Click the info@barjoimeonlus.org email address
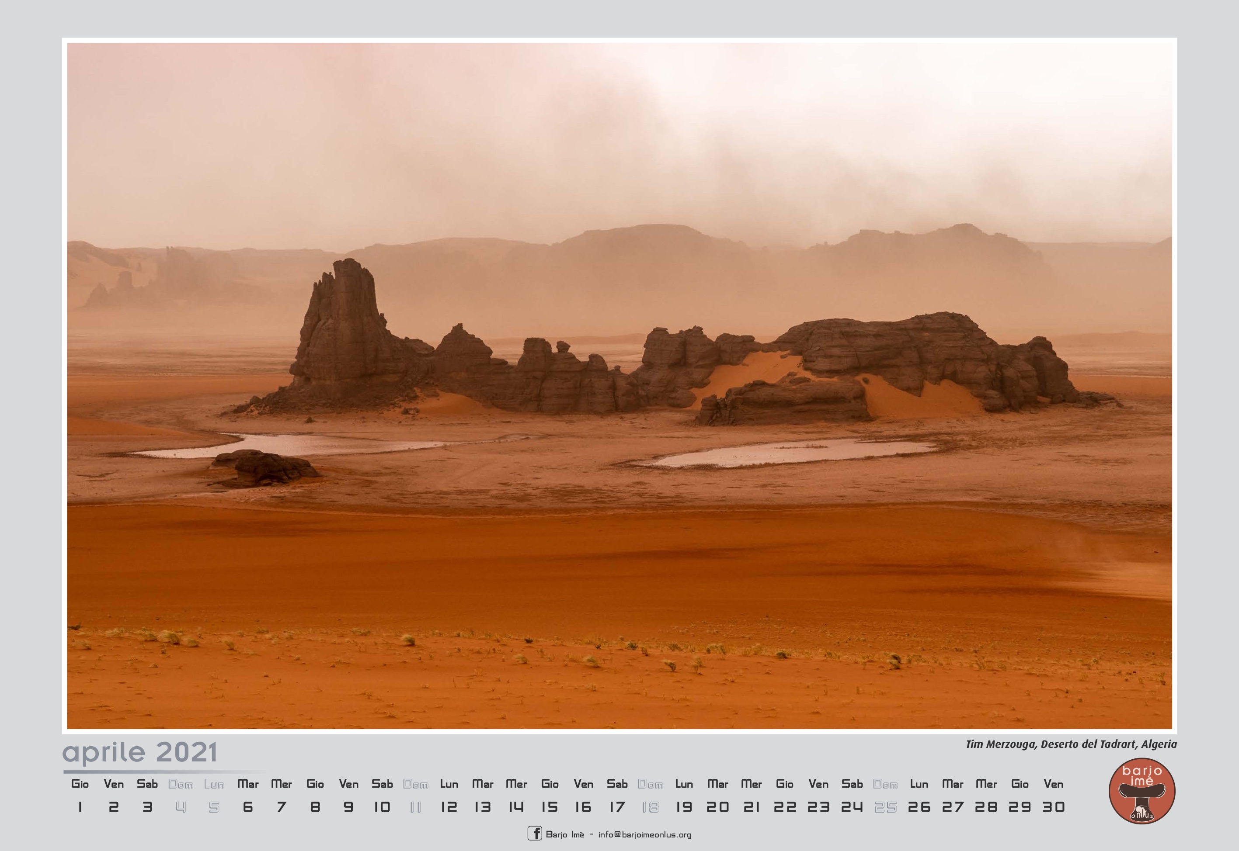 pos(644,834)
